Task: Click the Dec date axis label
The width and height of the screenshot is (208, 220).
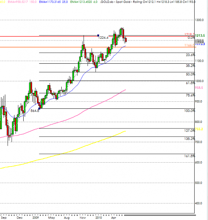Action: click(x=19, y=218)
